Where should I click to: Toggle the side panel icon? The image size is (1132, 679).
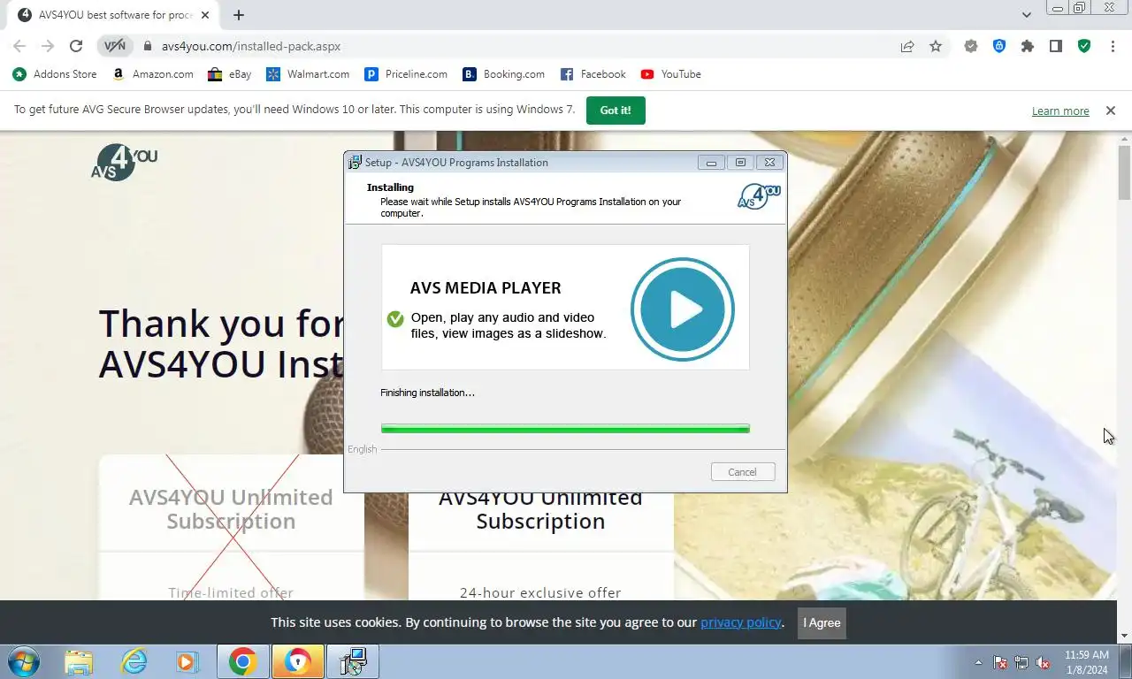click(x=1056, y=46)
